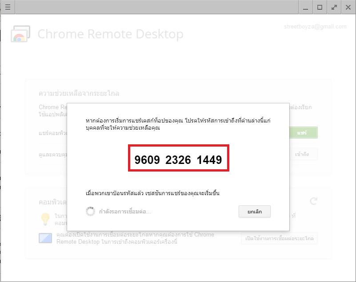This screenshot has width=356, height=282.
Task: Click the blue computer monitor icon
Action: tap(45, 238)
